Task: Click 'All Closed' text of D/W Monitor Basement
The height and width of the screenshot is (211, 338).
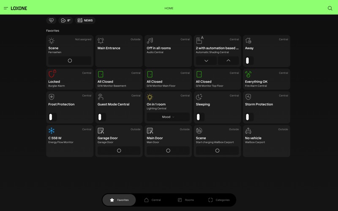Action: [x=105, y=81]
